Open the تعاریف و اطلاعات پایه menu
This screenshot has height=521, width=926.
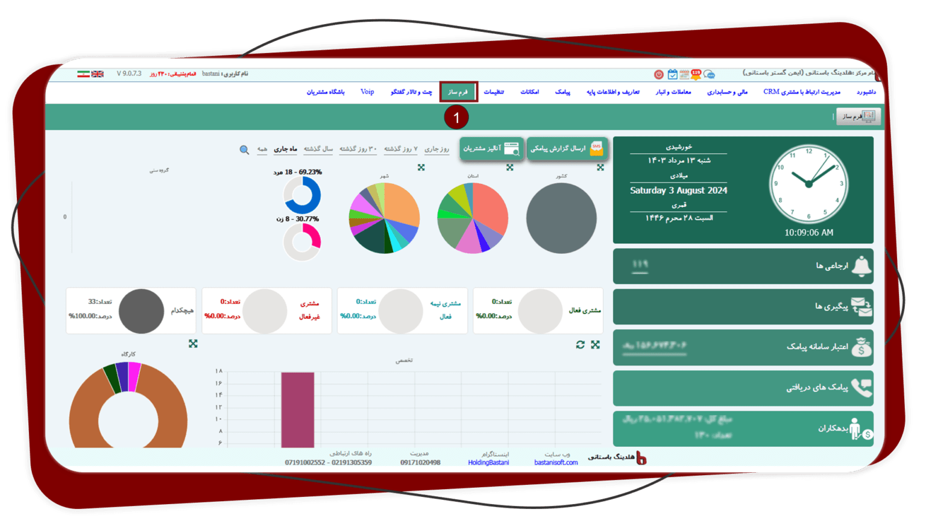point(613,92)
